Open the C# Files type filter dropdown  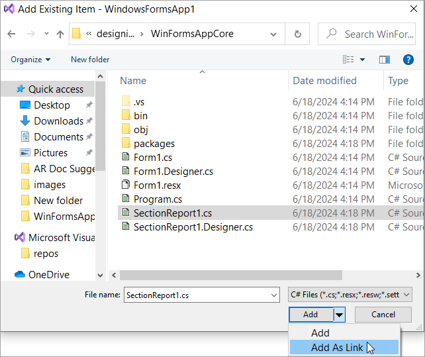pos(350,295)
